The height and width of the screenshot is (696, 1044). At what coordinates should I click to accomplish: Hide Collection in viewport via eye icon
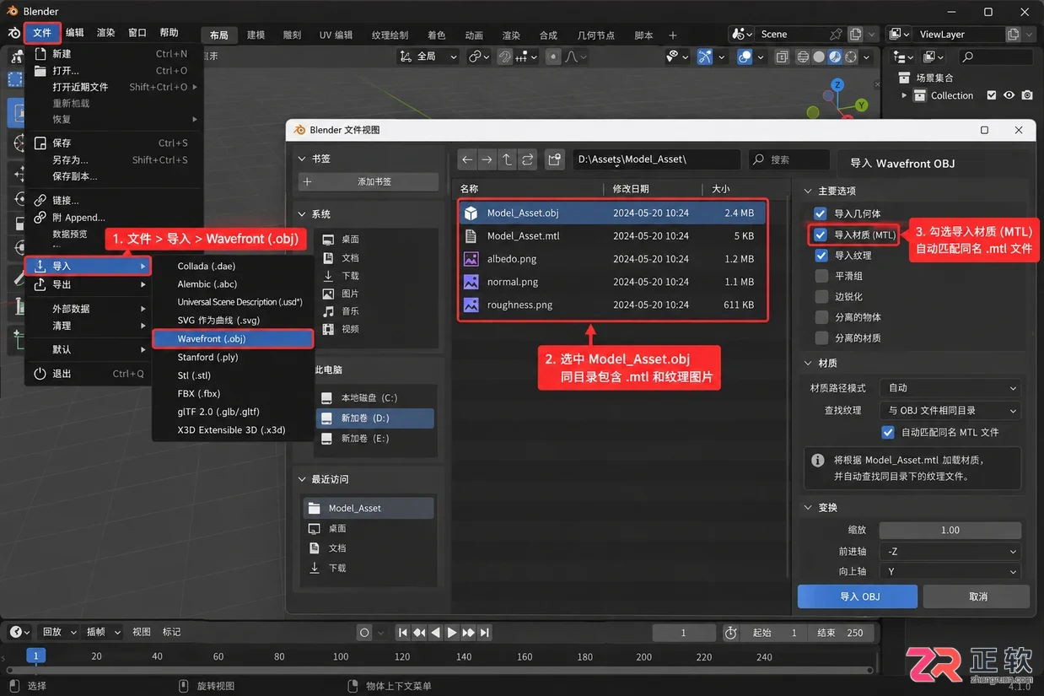point(1009,95)
